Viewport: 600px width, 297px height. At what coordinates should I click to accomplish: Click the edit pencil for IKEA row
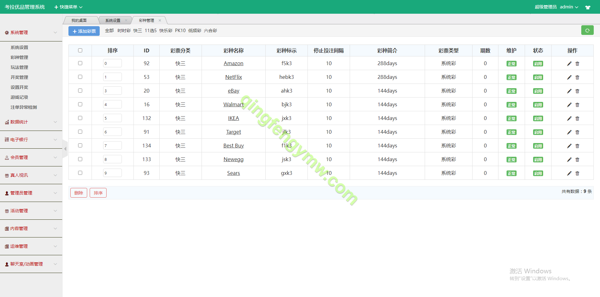(569, 118)
